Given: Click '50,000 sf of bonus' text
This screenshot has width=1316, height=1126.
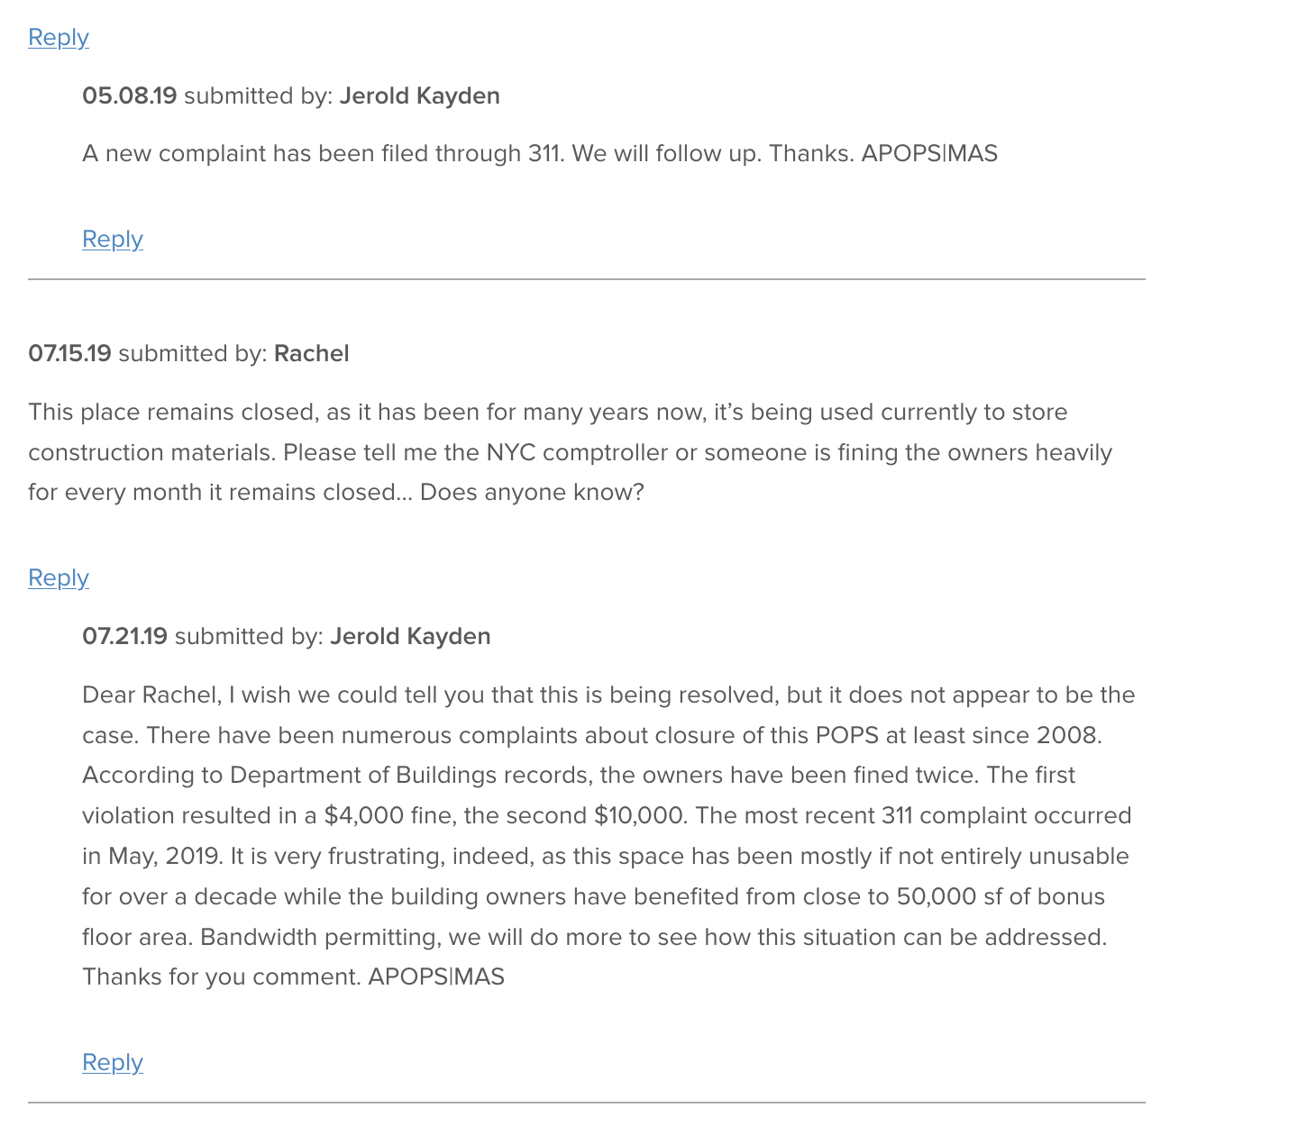Looking at the screenshot, I should tap(1001, 897).
